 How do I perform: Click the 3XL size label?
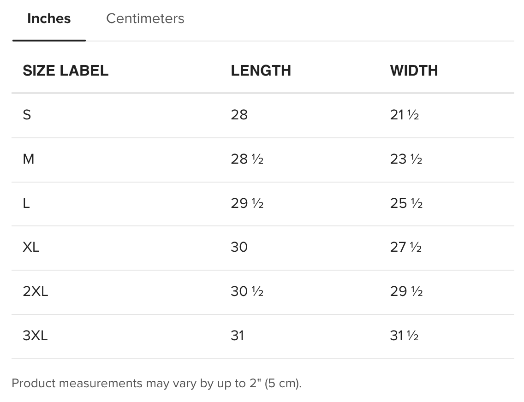[x=35, y=336]
